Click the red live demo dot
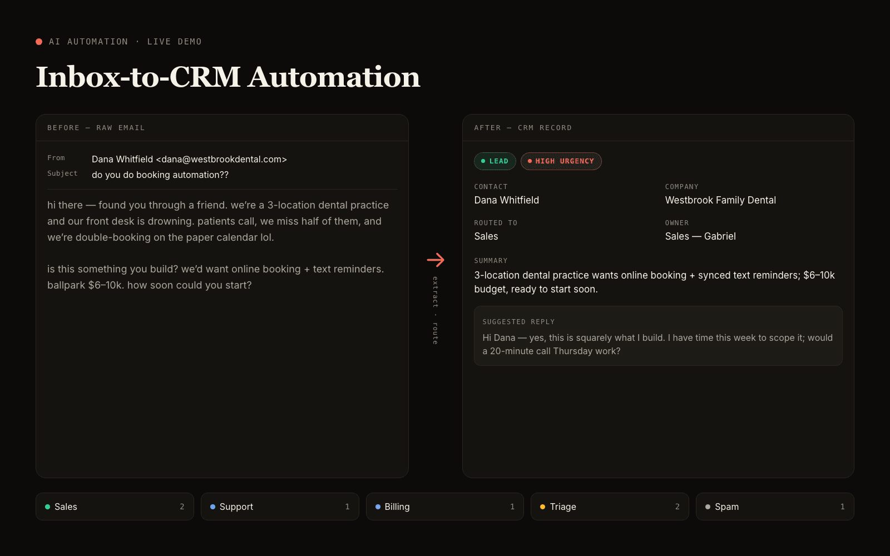This screenshot has width=890, height=556. 39,42
